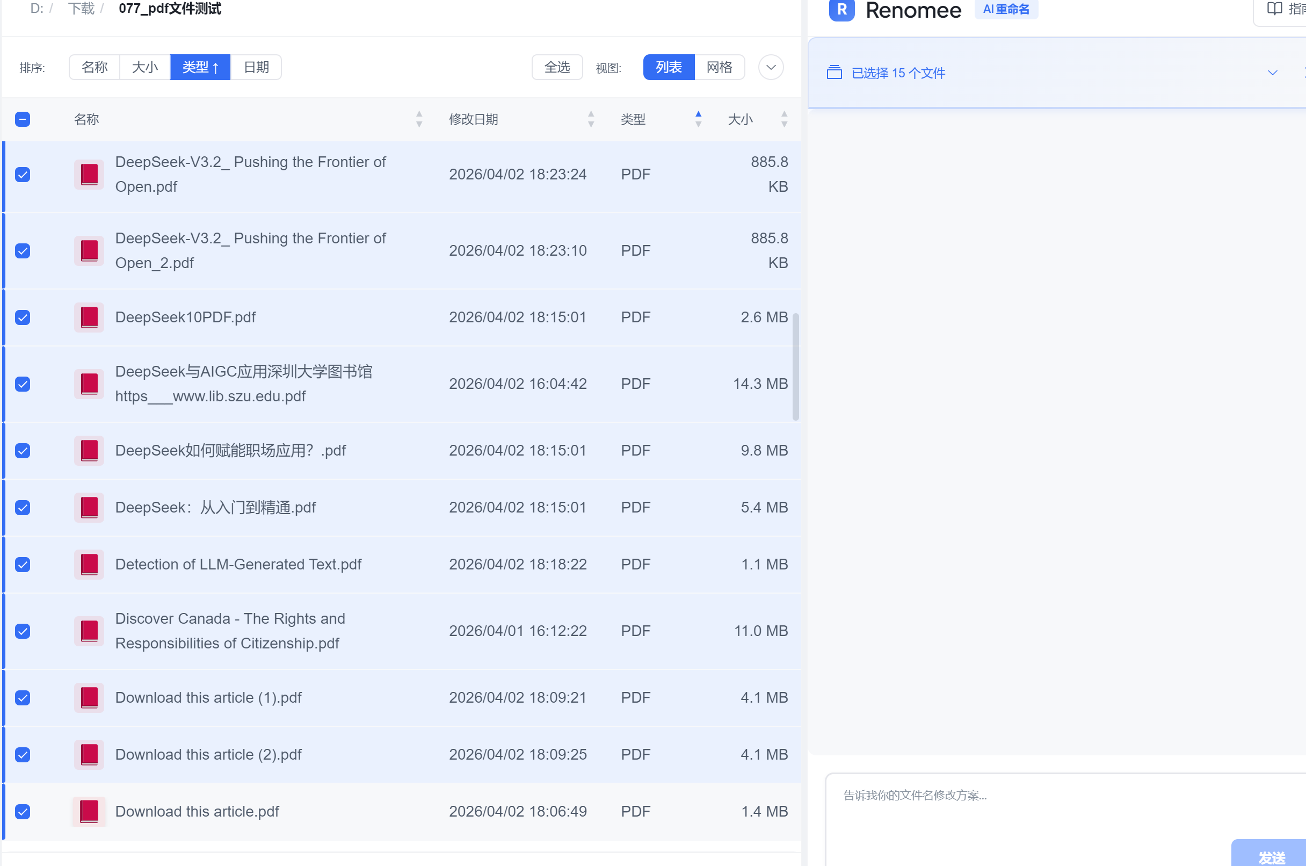Click DeepSeek：从入门到精通.pdf file name
The width and height of the screenshot is (1306, 866).
point(215,508)
